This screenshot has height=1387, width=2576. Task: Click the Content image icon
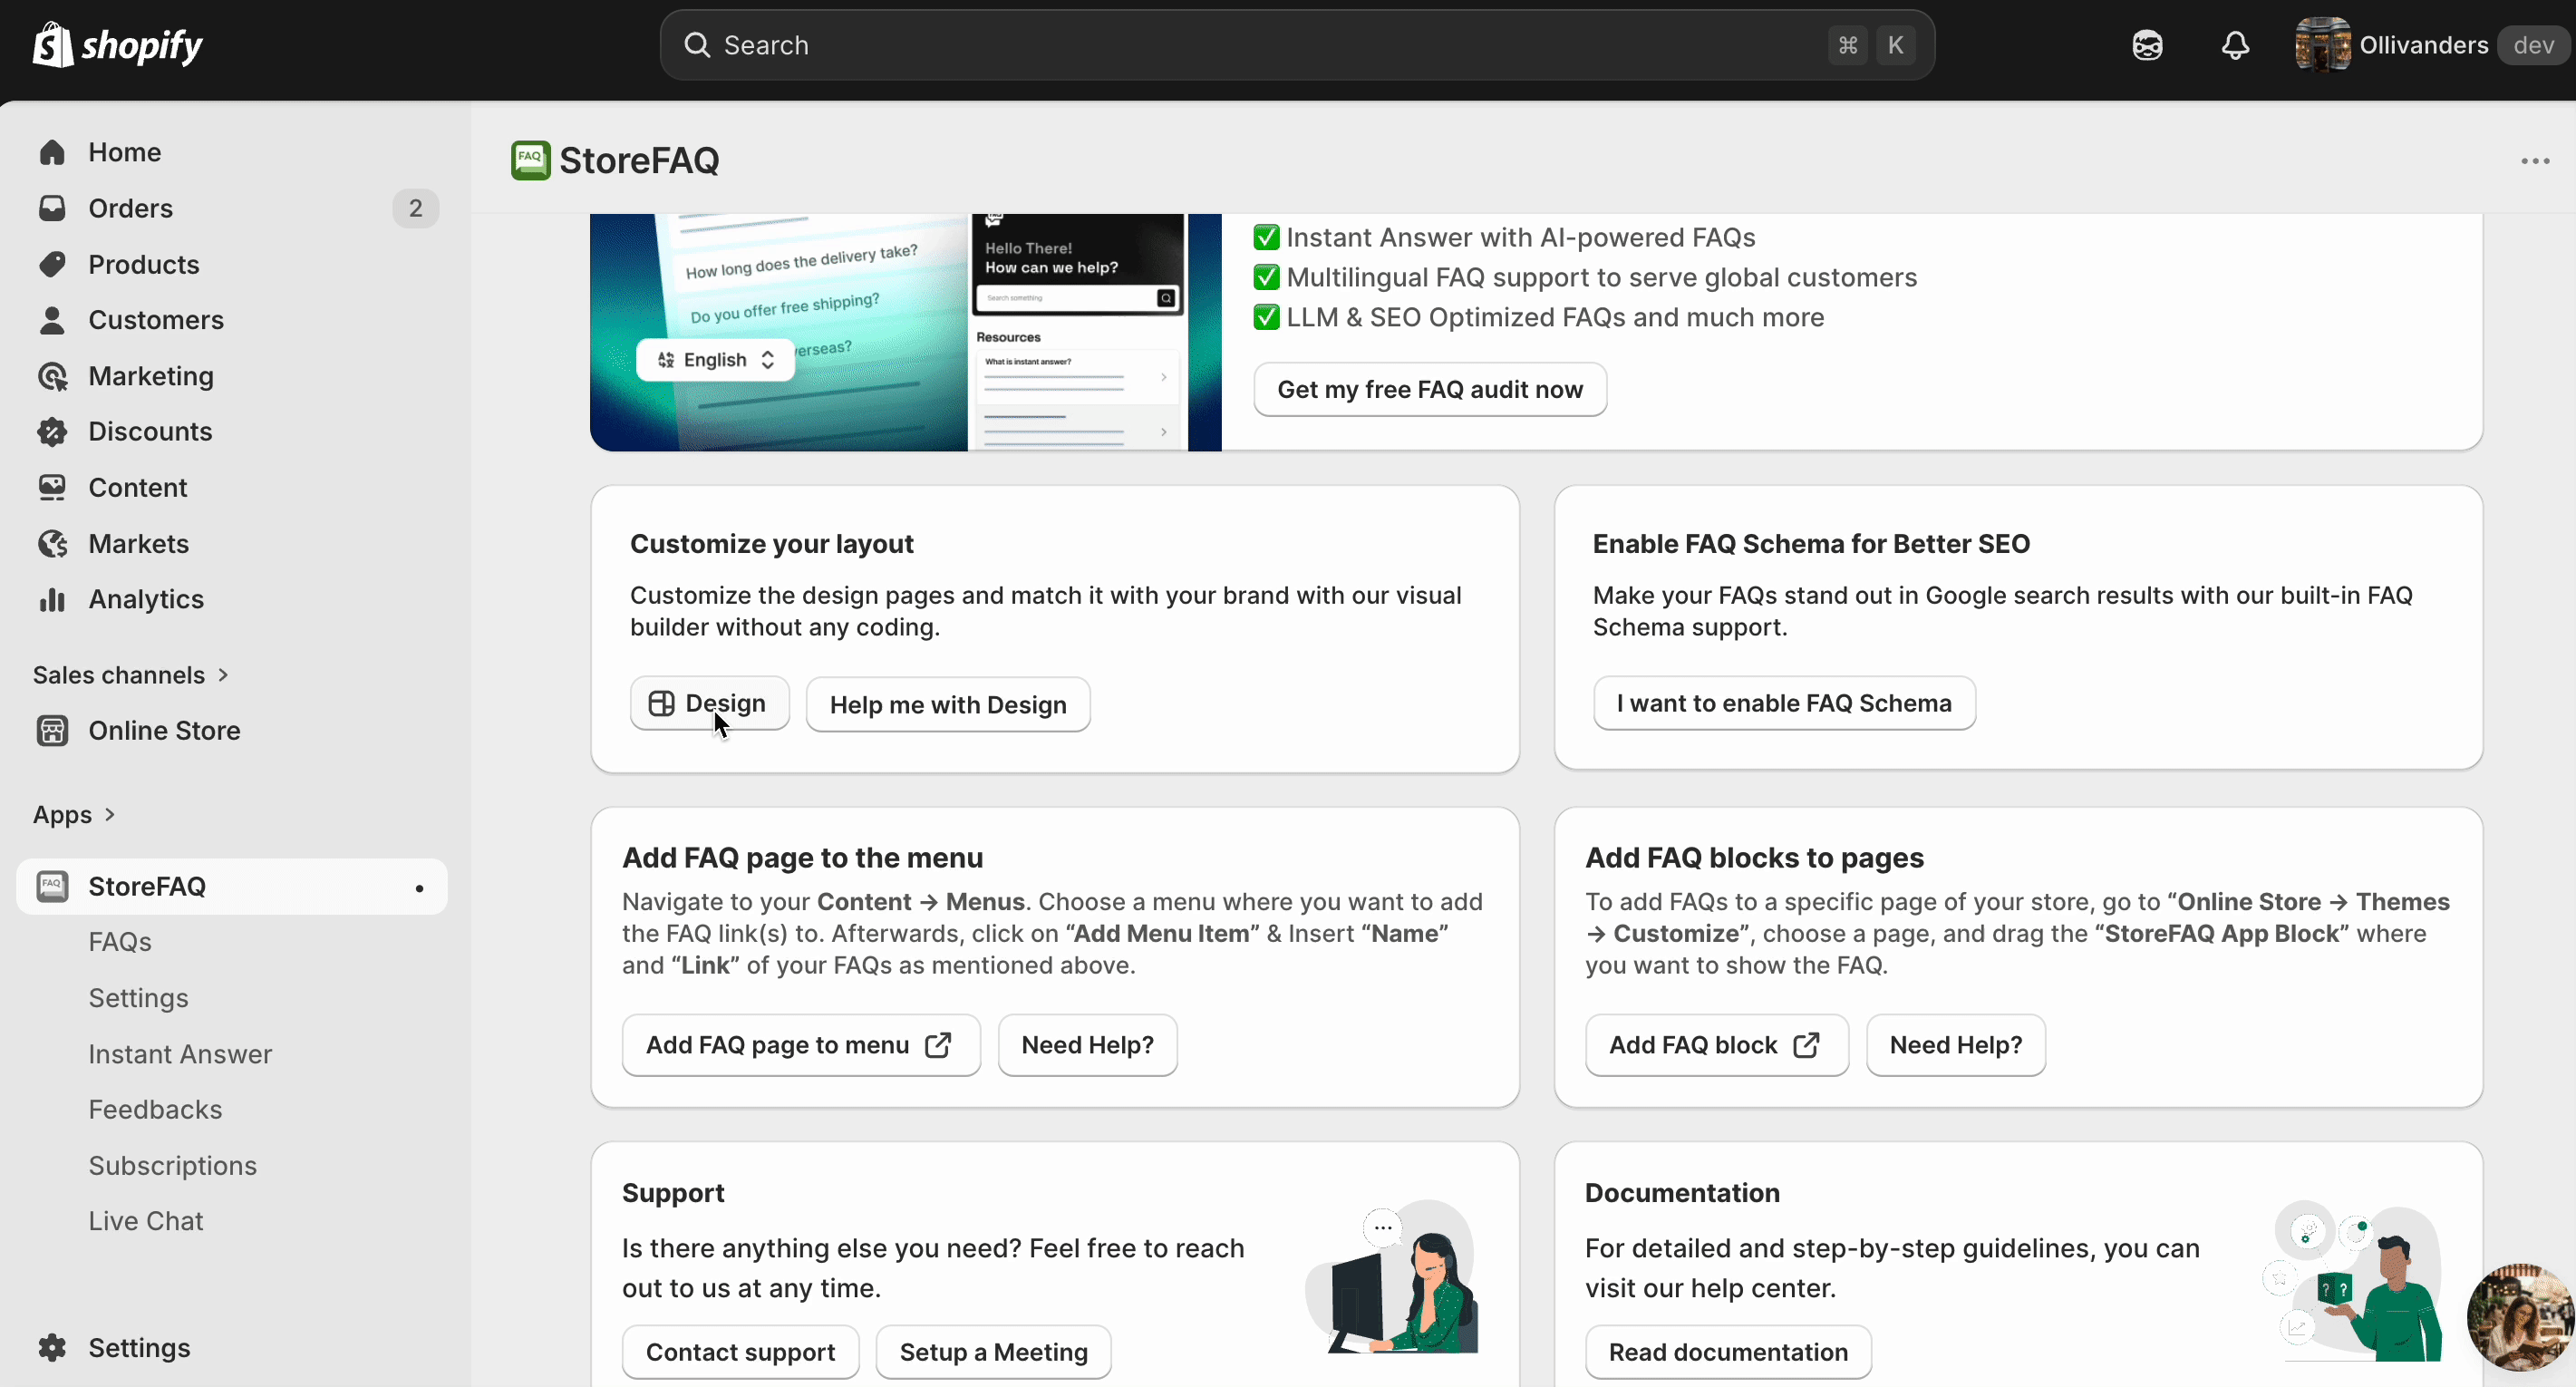pos(52,487)
